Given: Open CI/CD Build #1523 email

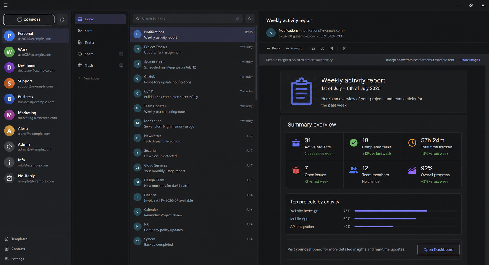Looking at the screenshot, I should pyautogui.click(x=192, y=94).
